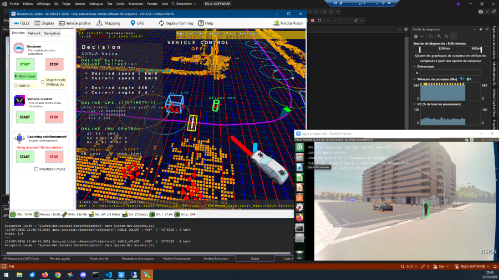Stop the Decision calculation
499x280 pixels.
coord(54,64)
